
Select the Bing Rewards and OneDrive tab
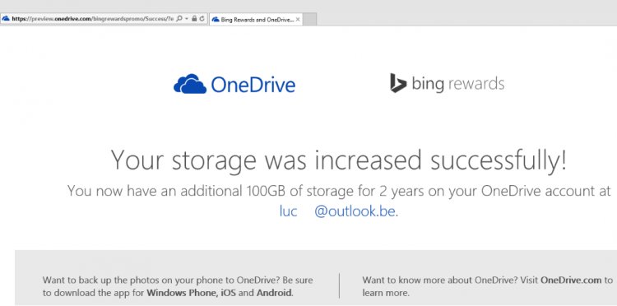tap(256, 19)
